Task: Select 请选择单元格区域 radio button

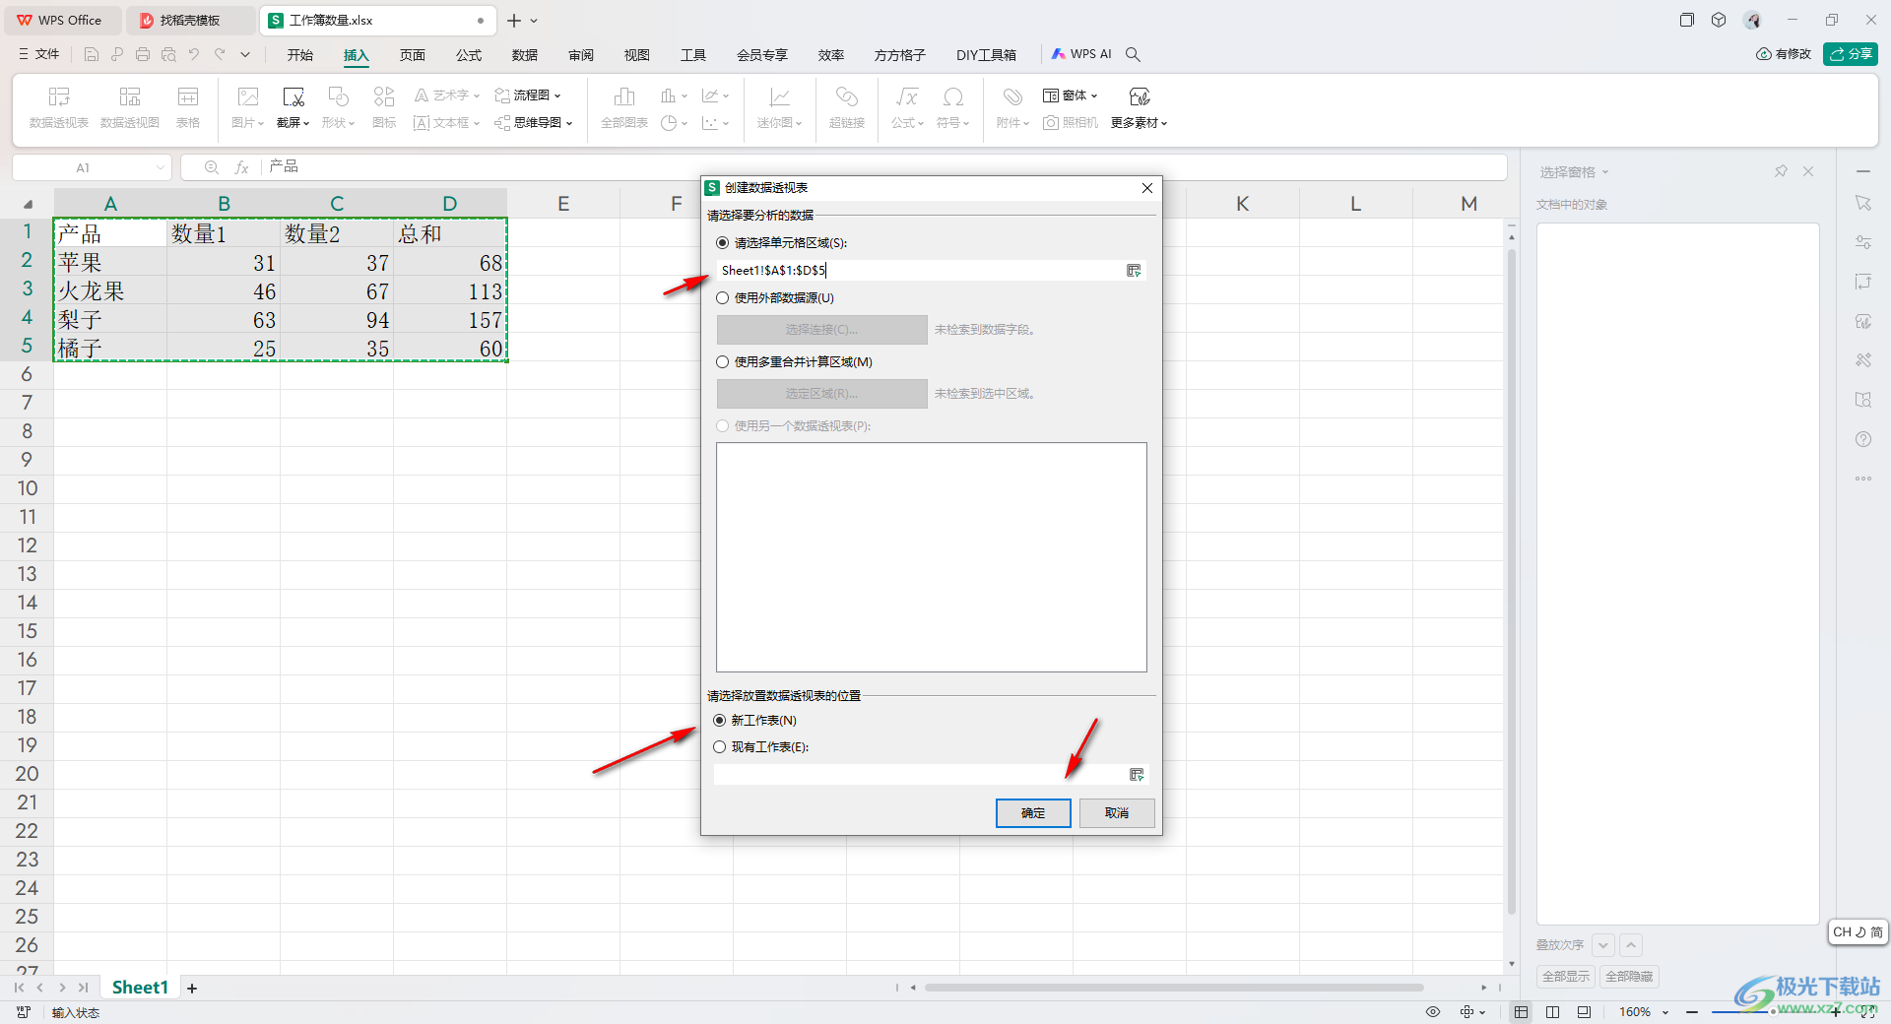Action: pos(723,243)
